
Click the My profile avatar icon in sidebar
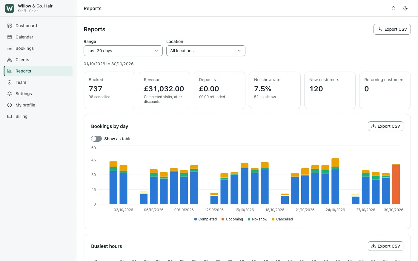10,105
